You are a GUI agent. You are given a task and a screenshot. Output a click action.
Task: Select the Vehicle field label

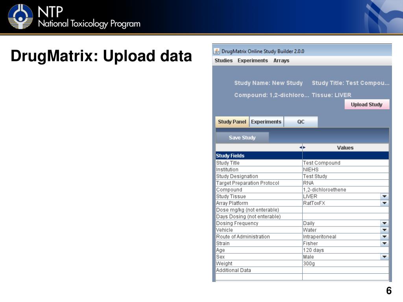tap(224, 230)
